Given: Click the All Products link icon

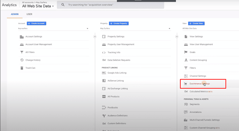Looking at the screenshot, I should pyautogui.click(x=104, y=97).
